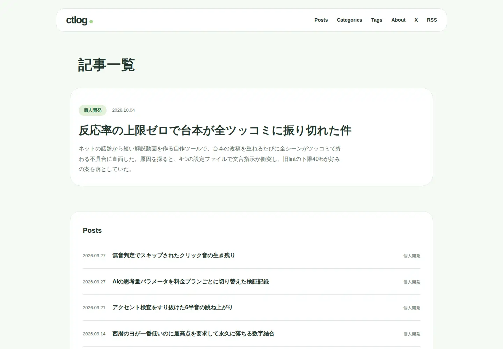Click 個人開発 category on the 西暦のヨ row
503x349 pixels.
(x=411, y=334)
